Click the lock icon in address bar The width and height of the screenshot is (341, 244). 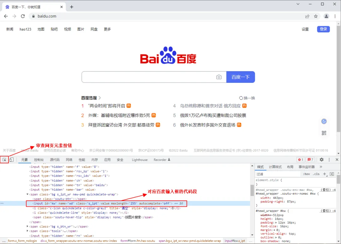tap(33, 16)
